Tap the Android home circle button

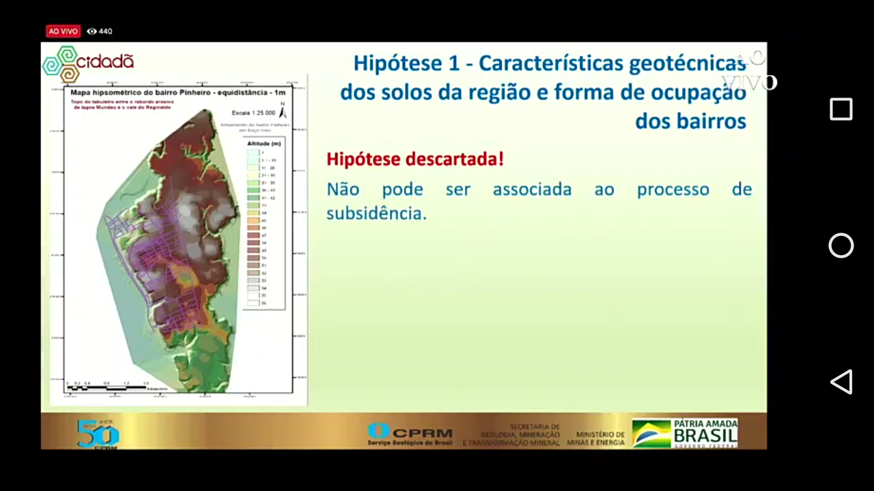point(841,245)
